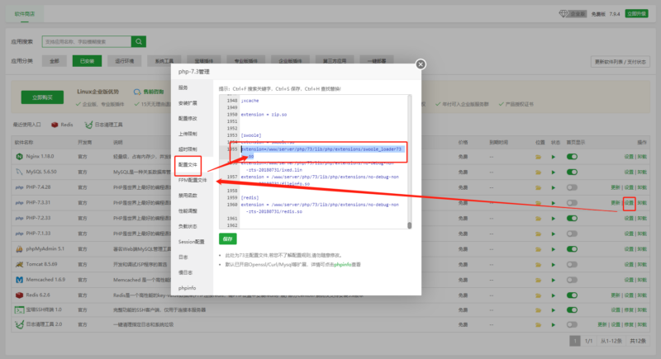This screenshot has width=661, height=359.
Task: Enable homepage display for PHP-7.4.28
Action: pyautogui.click(x=572, y=187)
